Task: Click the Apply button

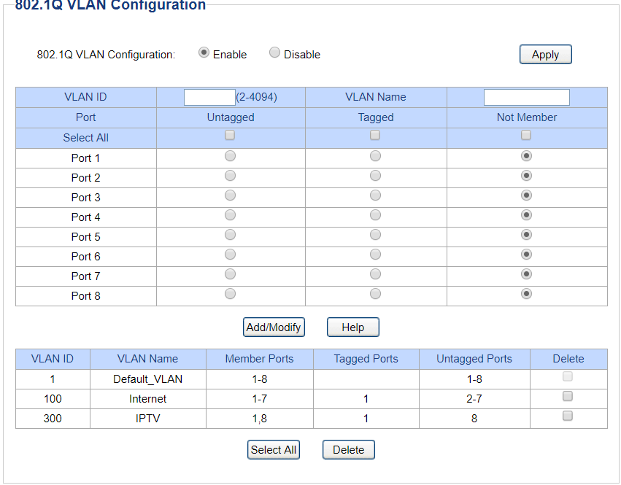Action: [545, 55]
